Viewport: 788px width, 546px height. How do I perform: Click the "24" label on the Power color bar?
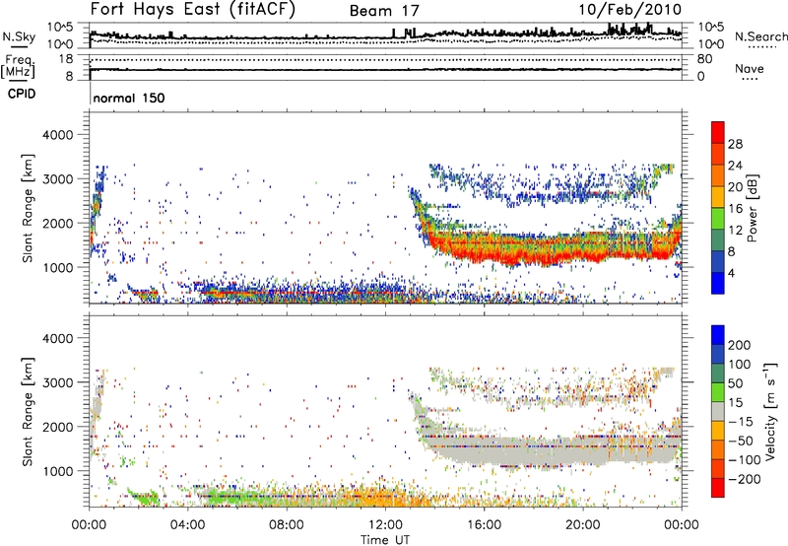coord(735,166)
